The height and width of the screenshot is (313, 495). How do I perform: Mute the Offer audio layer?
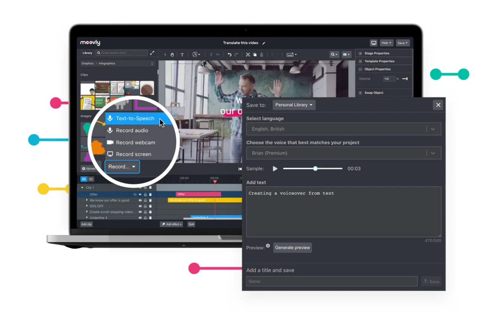[140, 194]
